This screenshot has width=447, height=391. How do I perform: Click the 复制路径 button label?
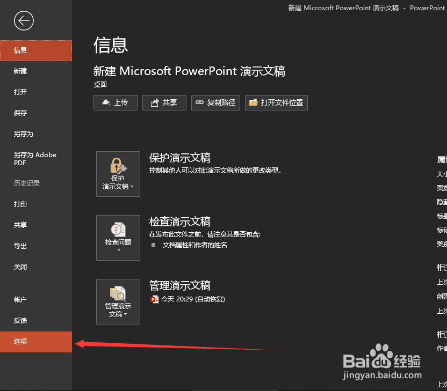221,102
